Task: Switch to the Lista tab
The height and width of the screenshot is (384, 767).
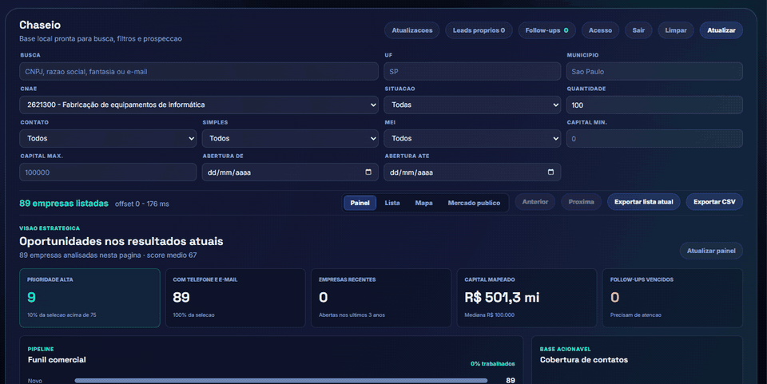Action: [392, 203]
